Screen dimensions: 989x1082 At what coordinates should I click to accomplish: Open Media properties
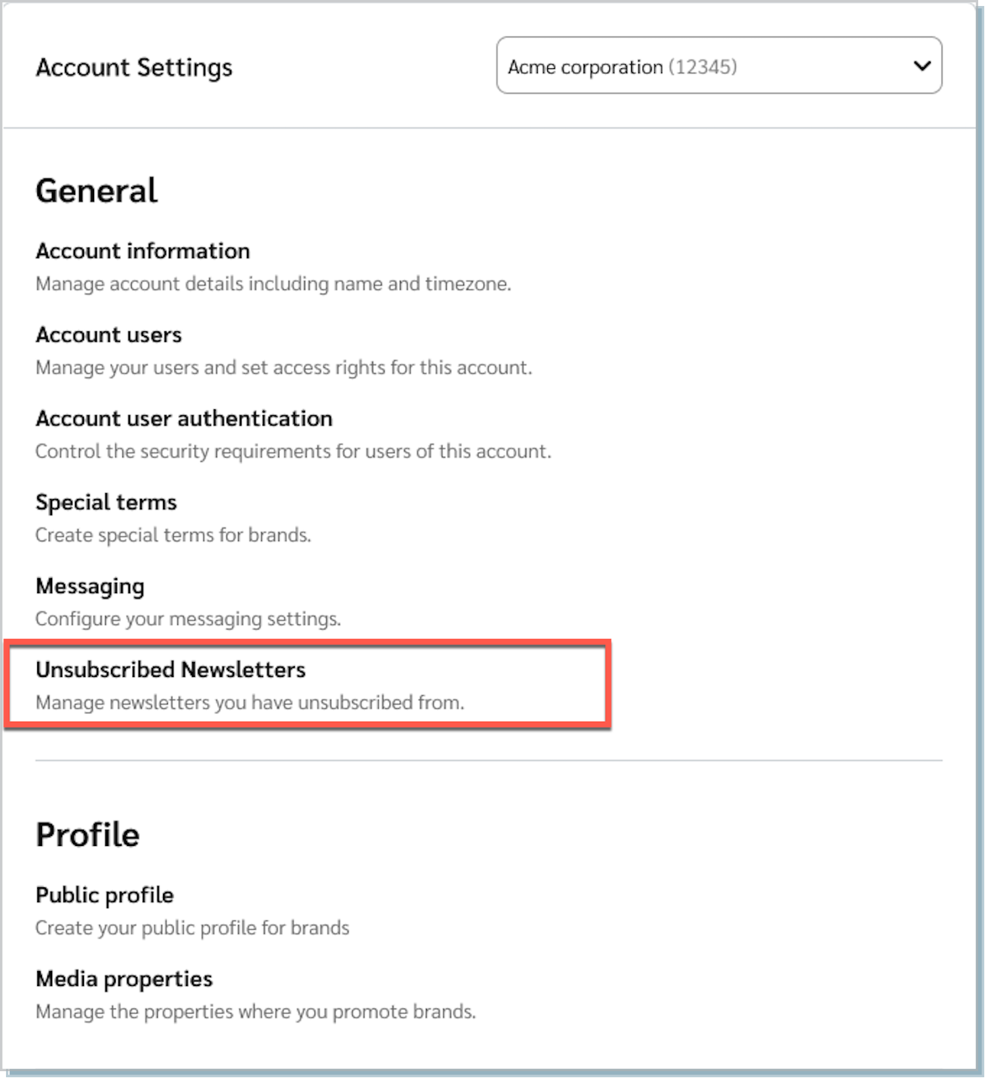124,979
